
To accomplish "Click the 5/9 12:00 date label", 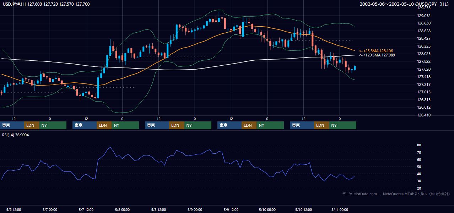I will (x=231, y=209).
